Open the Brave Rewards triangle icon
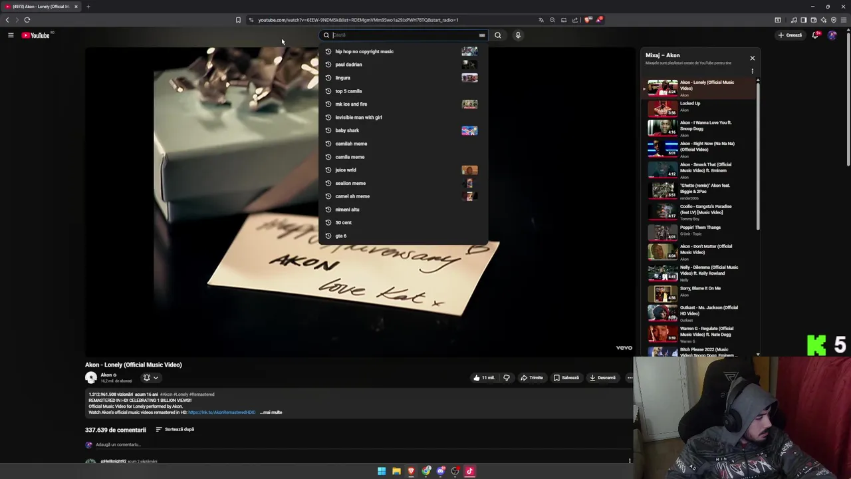Image resolution: width=851 pixels, height=479 pixels. [x=599, y=20]
